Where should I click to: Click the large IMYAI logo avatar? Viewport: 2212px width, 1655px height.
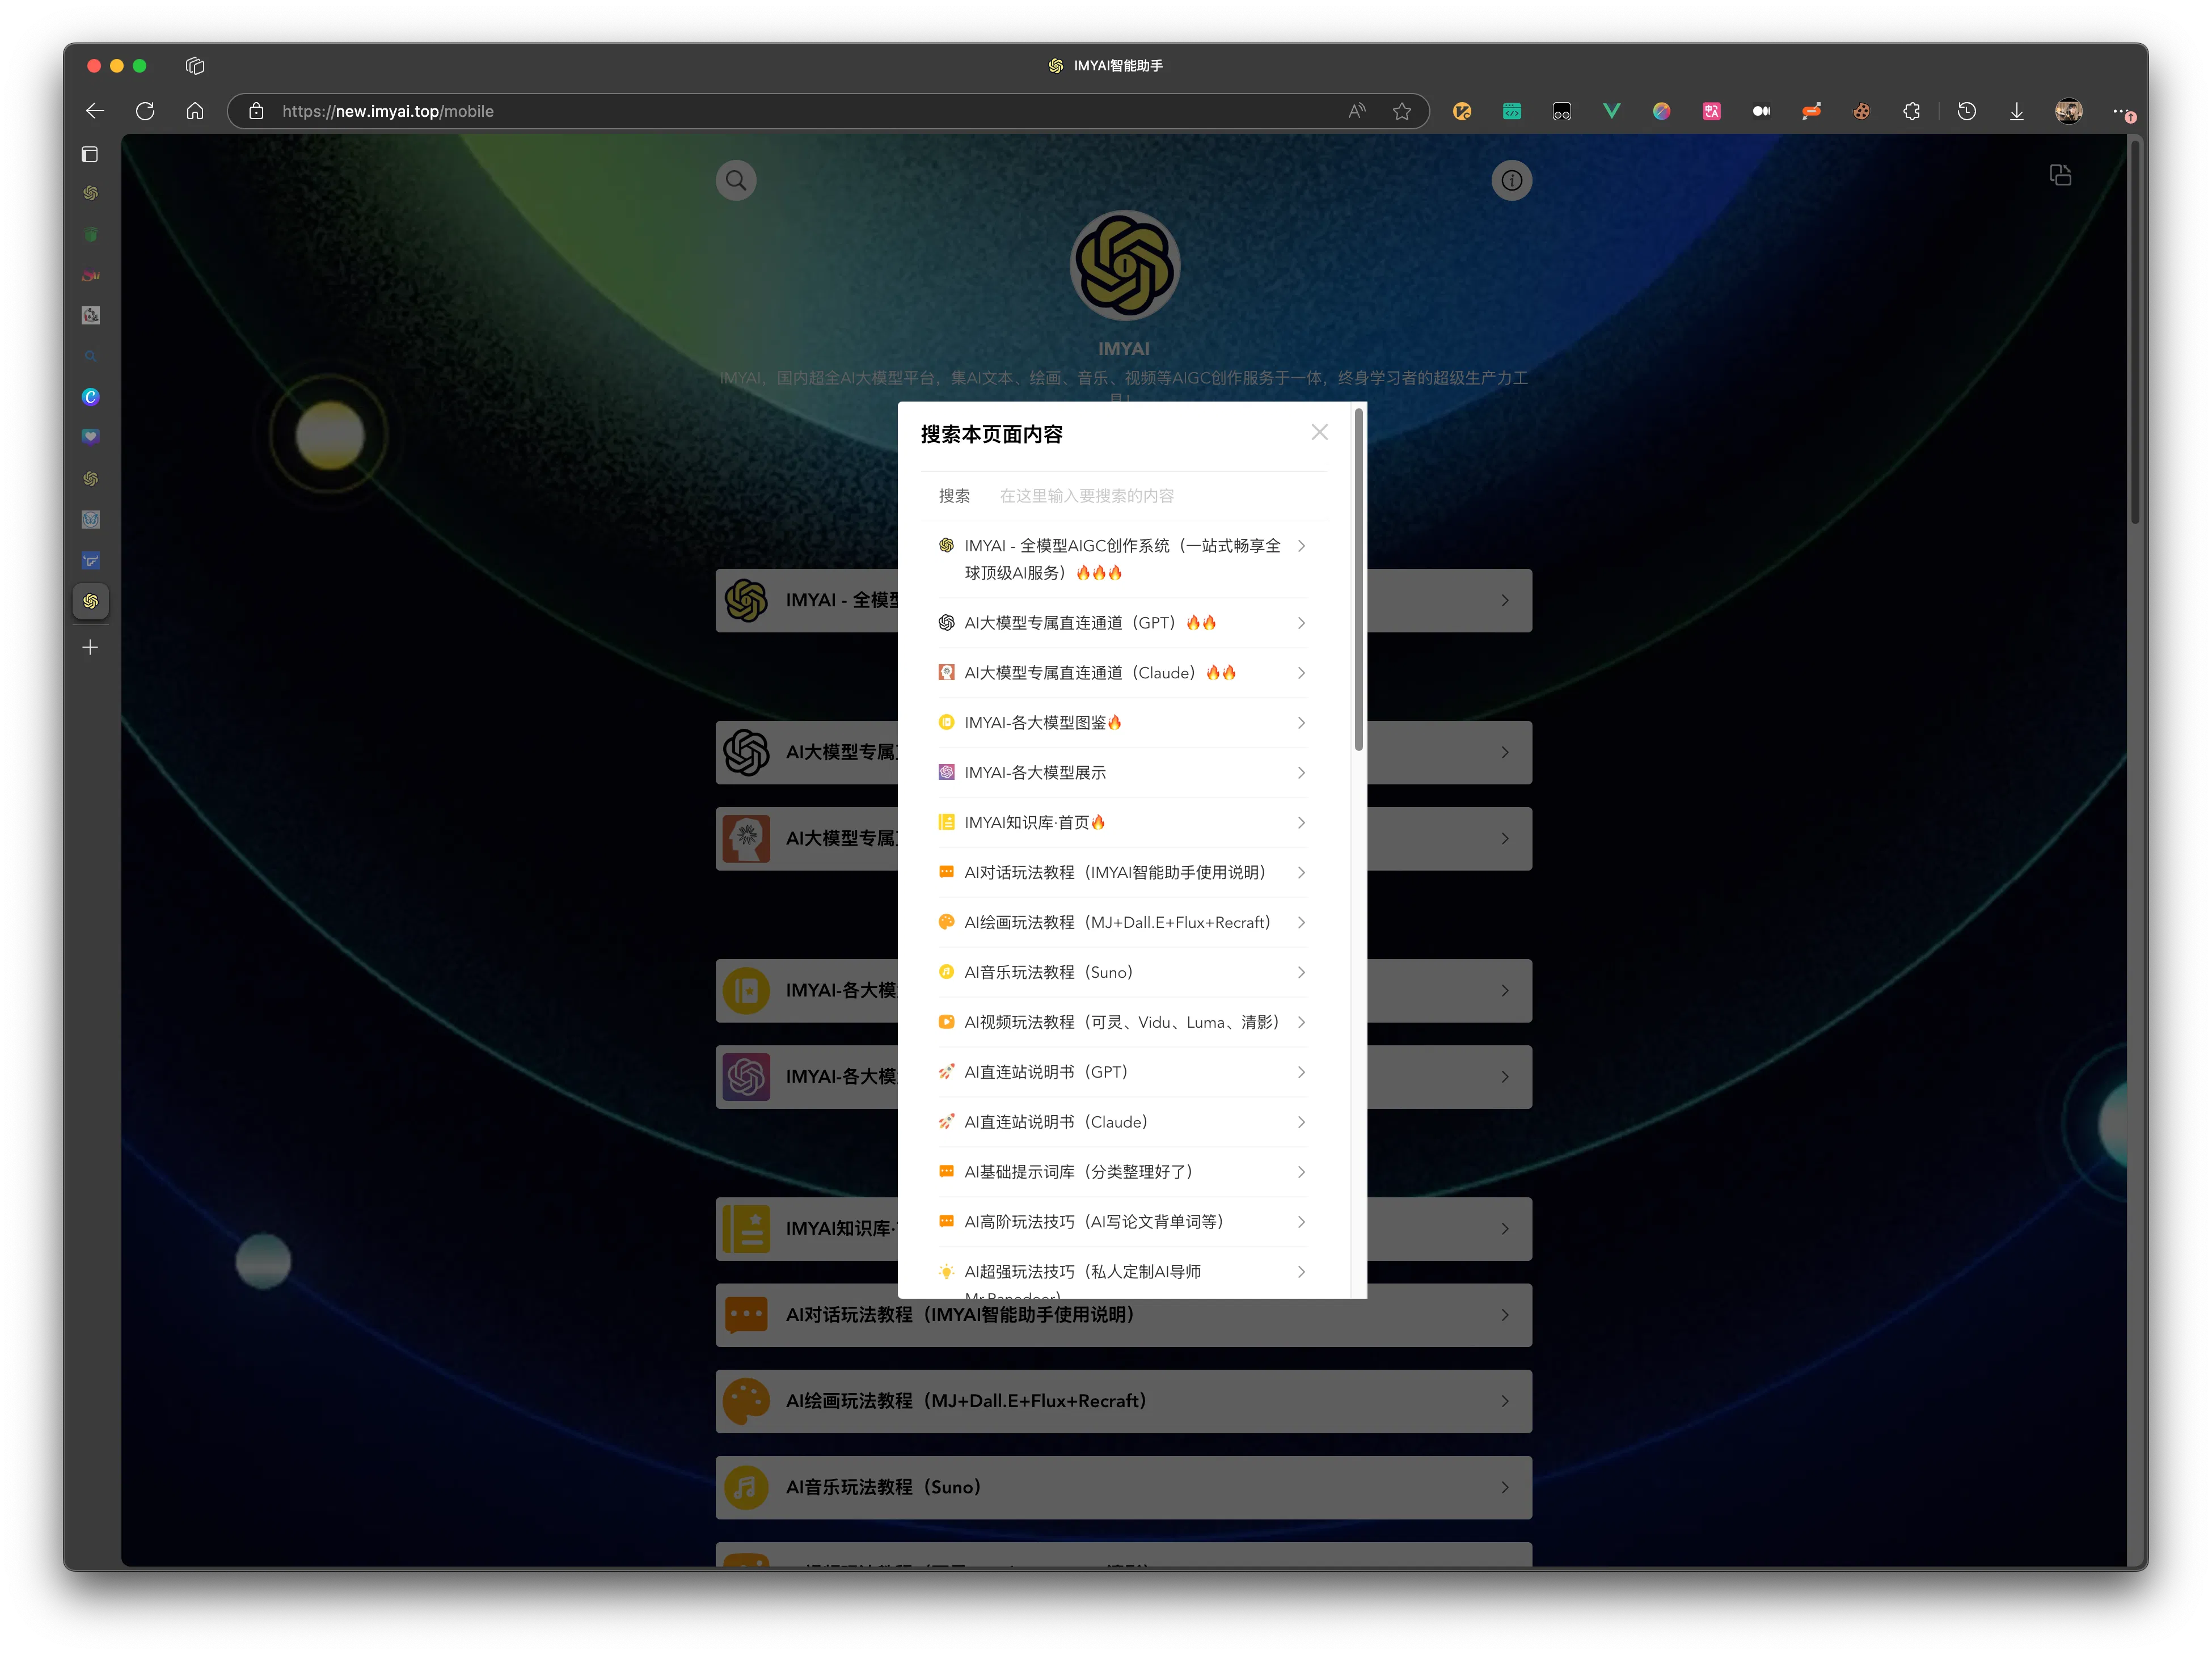[1124, 266]
